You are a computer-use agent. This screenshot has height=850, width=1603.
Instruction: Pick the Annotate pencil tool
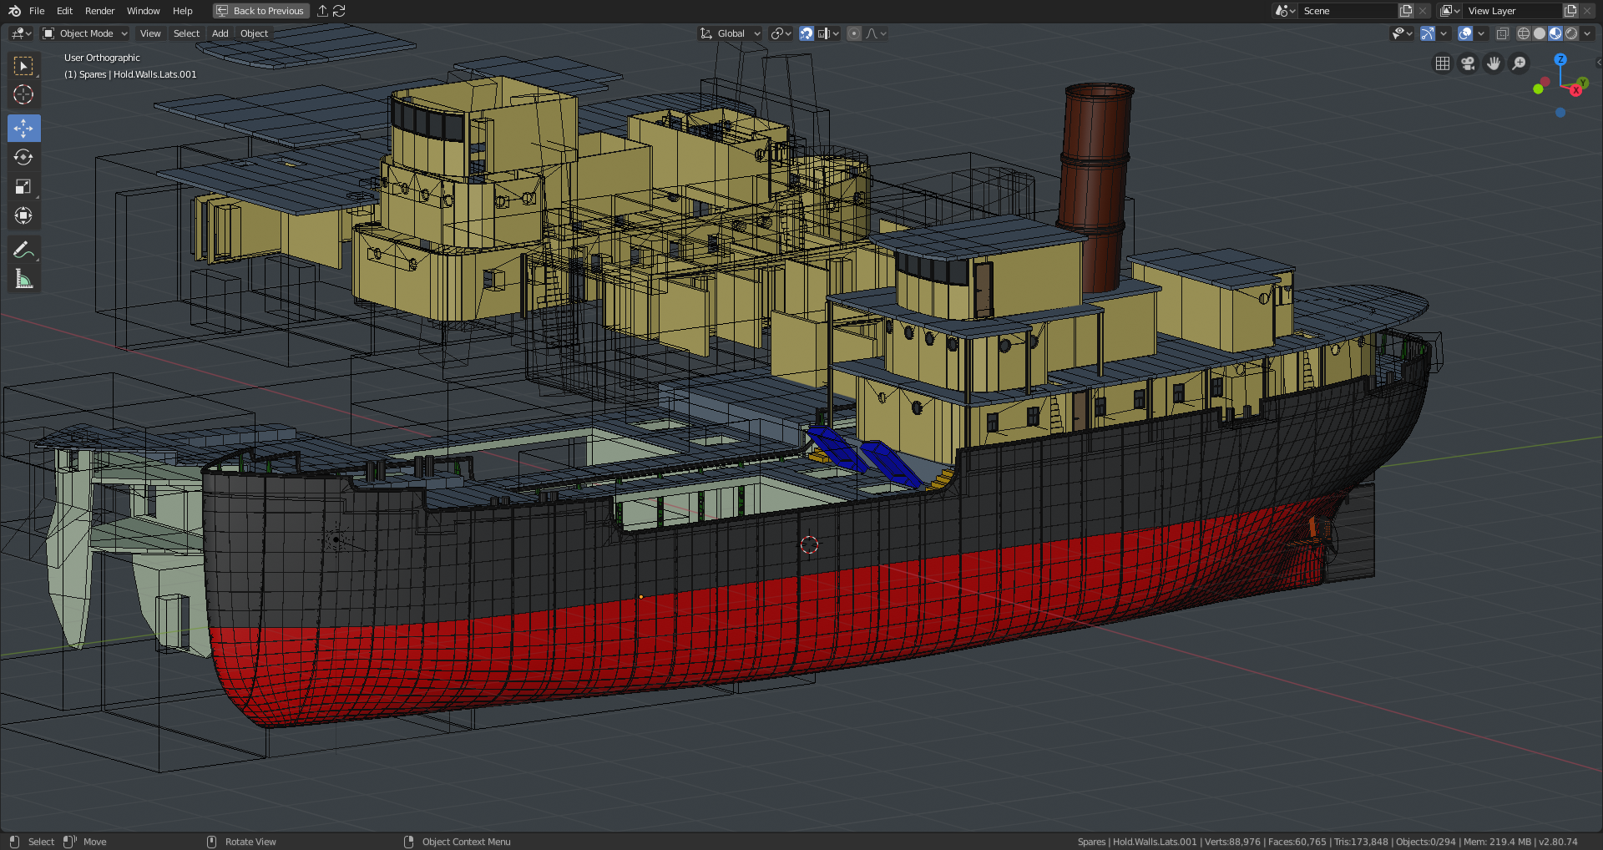click(23, 250)
